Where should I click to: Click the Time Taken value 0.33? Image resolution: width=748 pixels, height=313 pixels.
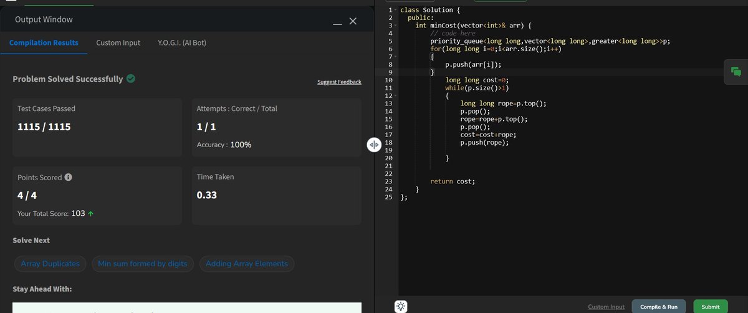pos(207,195)
